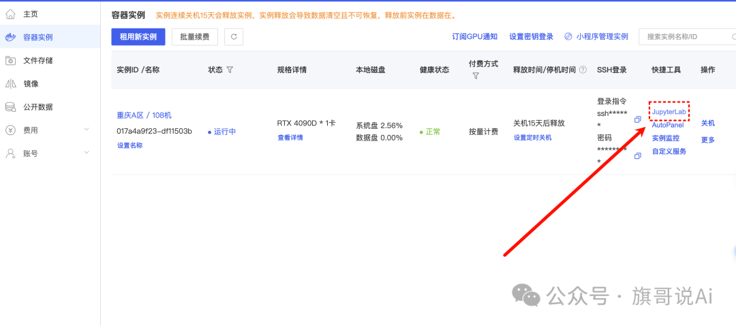This screenshot has width=736, height=326.
Task: Open the payment method filter icon
Action: (475, 76)
